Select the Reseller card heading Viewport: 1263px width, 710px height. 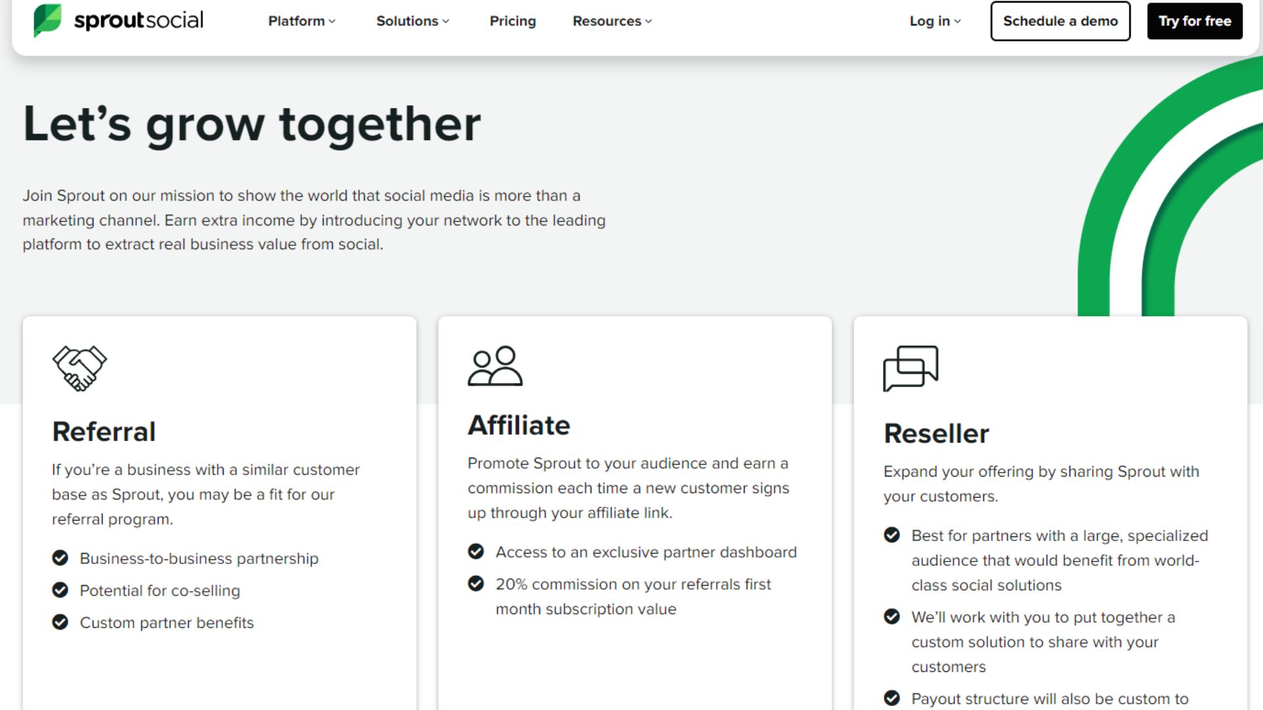[x=936, y=434]
